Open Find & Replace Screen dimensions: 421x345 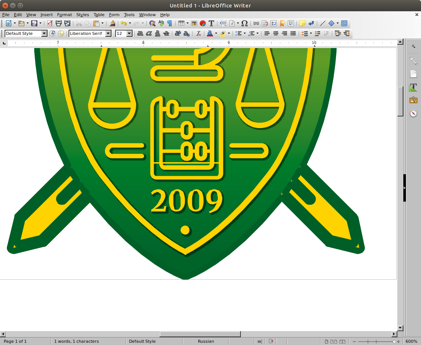(x=152, y=23)
